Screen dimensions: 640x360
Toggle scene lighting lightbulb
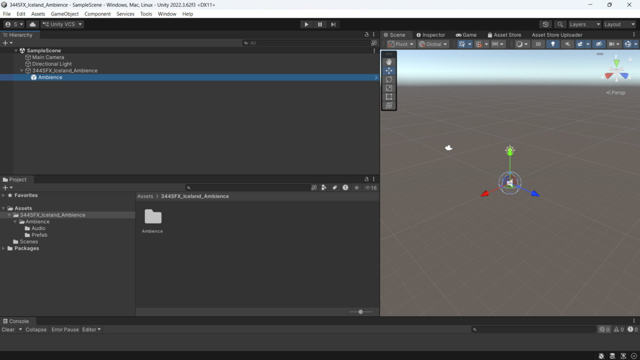coord(553,44)
